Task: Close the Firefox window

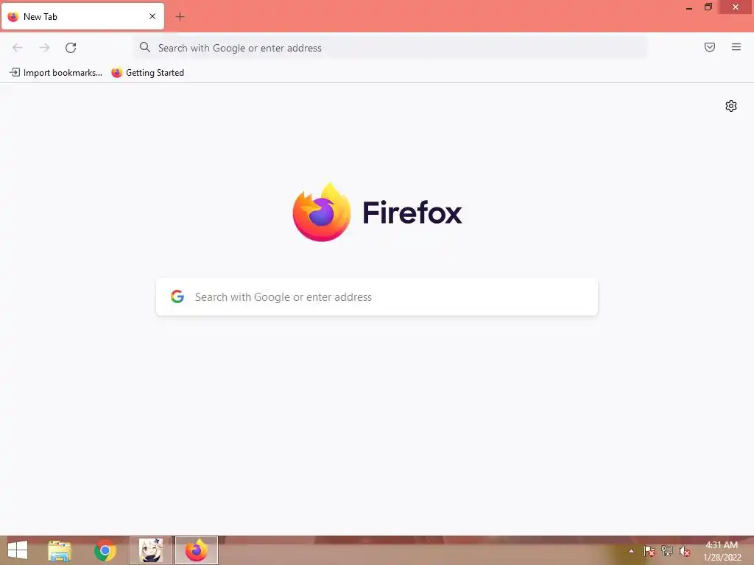Action: click(736, 7)
